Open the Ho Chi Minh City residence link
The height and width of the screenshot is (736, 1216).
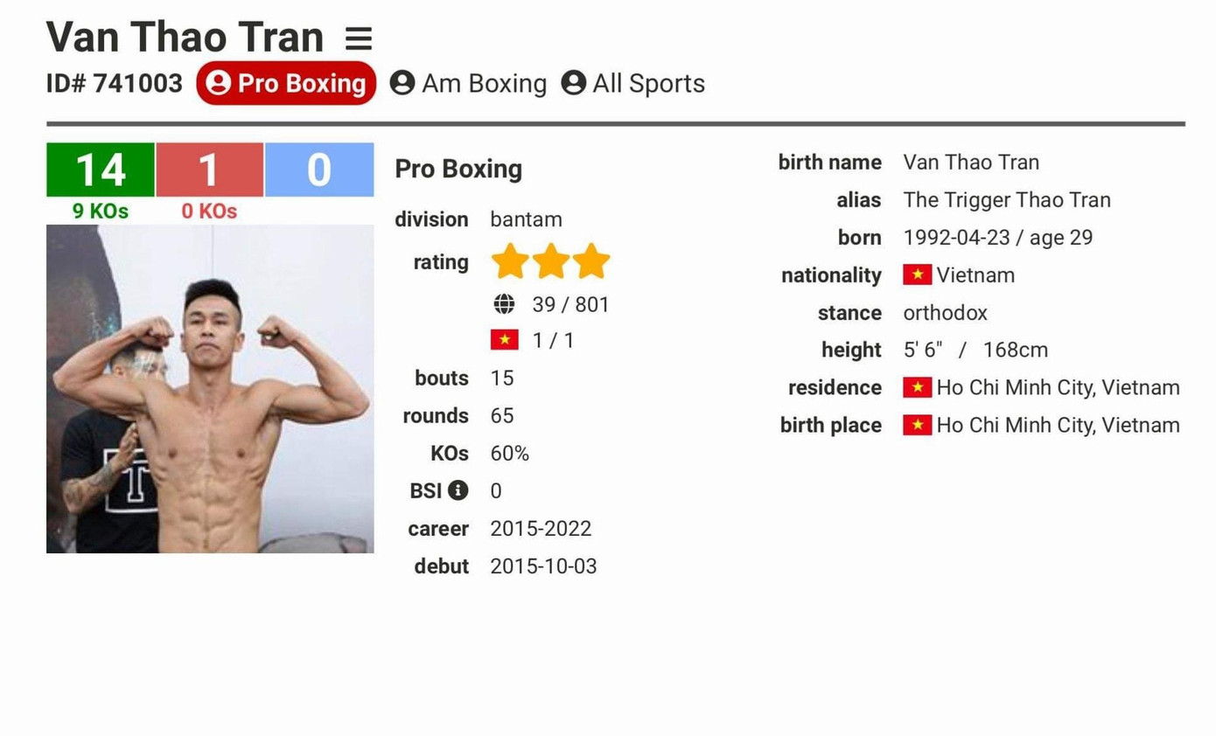pos(1058,387)
